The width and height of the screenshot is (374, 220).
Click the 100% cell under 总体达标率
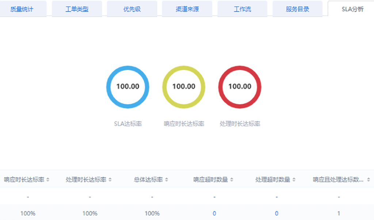point(152,213)
